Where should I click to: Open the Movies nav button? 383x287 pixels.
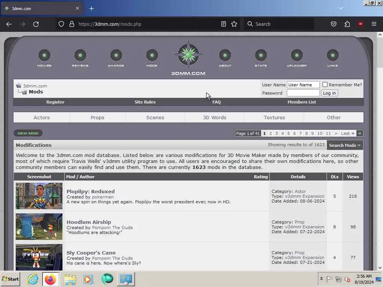pyautogui.click(x=44, y=58)
